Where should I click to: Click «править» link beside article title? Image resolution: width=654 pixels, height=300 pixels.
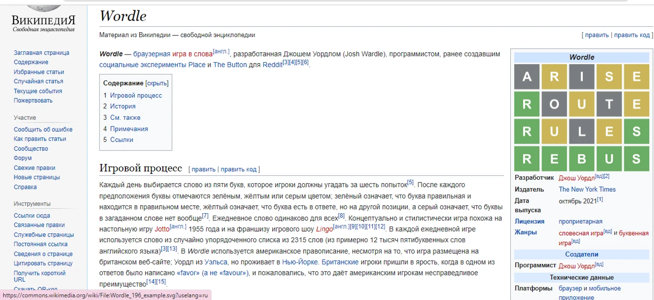596,35
